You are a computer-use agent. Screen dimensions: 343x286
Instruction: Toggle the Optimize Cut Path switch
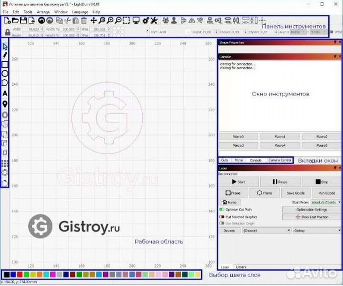click(x=222, y=210)
